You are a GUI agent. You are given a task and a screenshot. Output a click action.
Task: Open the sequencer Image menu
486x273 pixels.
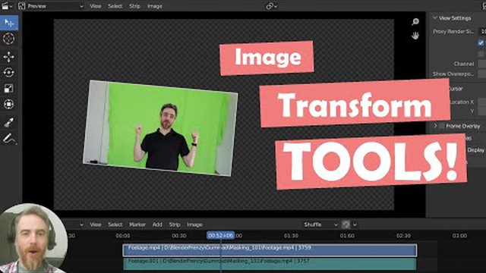point(194,224)
